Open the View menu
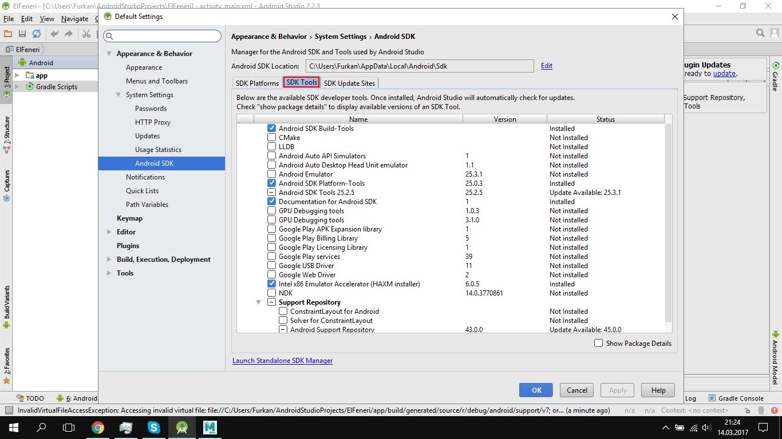This screenshot has height=439, width=782. click(47, 19)
